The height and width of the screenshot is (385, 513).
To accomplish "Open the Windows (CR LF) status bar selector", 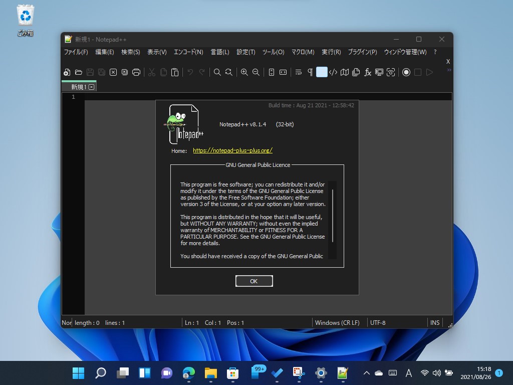I will (x=337, y=322).
